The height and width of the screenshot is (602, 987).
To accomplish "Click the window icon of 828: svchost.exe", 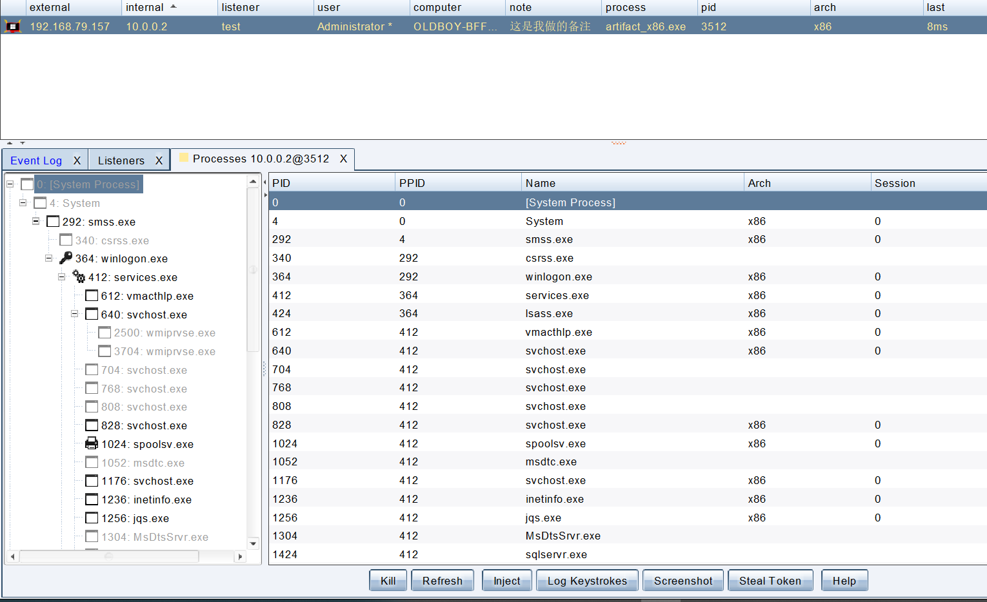I will 92,425.
